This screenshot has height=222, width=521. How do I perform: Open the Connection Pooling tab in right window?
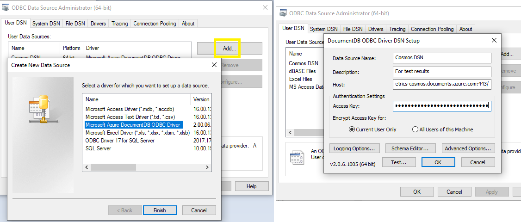point(432,29)
